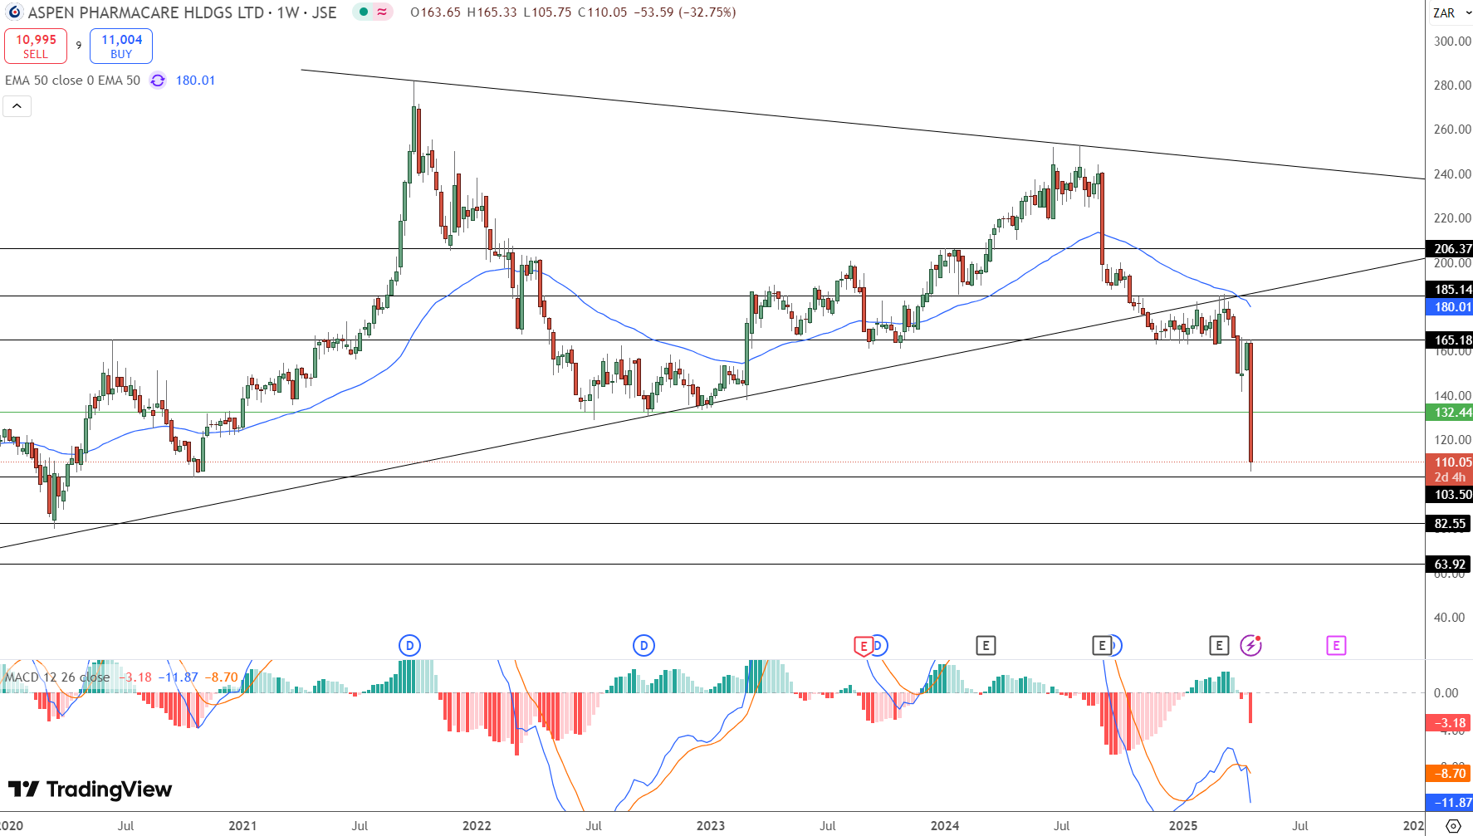Click the dividend D marker in late 2022
Image resolution: width=1473 pixels, height=836 pixels.
coord(644,645)
